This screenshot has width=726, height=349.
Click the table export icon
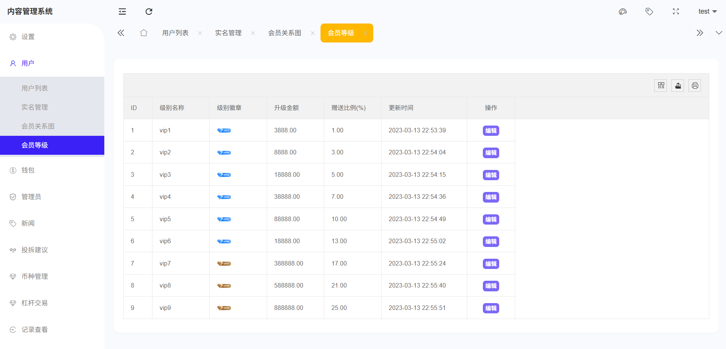(678, 85)
